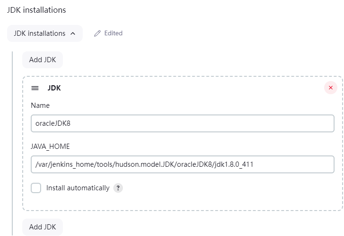Click the chevron arrow on JDK installations
This screenshot has width=344, height=236.
tap(73, 33)
